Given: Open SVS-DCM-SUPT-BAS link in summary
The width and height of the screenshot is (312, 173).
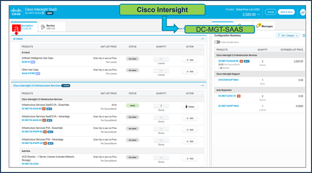Looking at the screenshot, I should 228,80.
